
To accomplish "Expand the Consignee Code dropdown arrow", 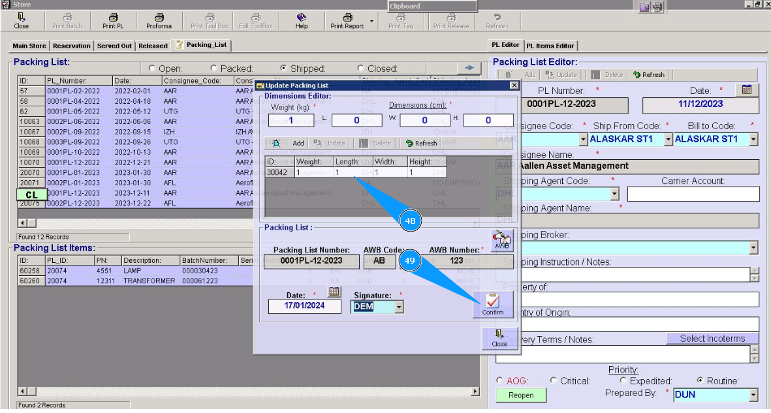I will (x=583, y=140).
